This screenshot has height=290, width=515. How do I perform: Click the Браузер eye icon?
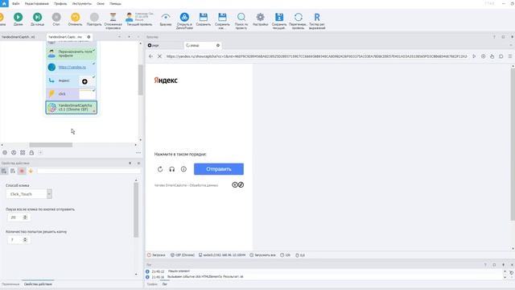click(166, 17)
